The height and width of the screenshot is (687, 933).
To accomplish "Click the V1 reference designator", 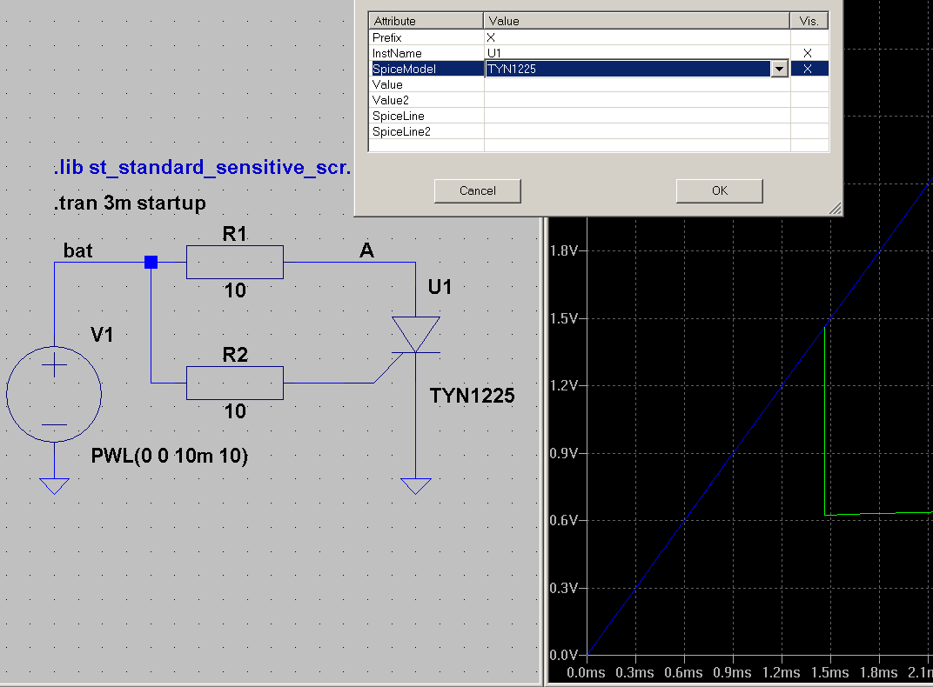I will tap(102, 335).
